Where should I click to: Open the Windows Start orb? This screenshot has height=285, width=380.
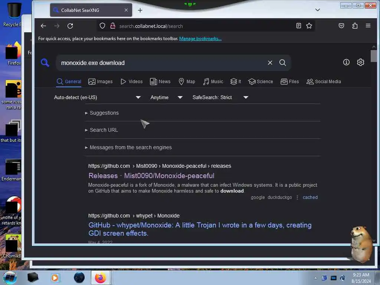click(x=10, y=278)
